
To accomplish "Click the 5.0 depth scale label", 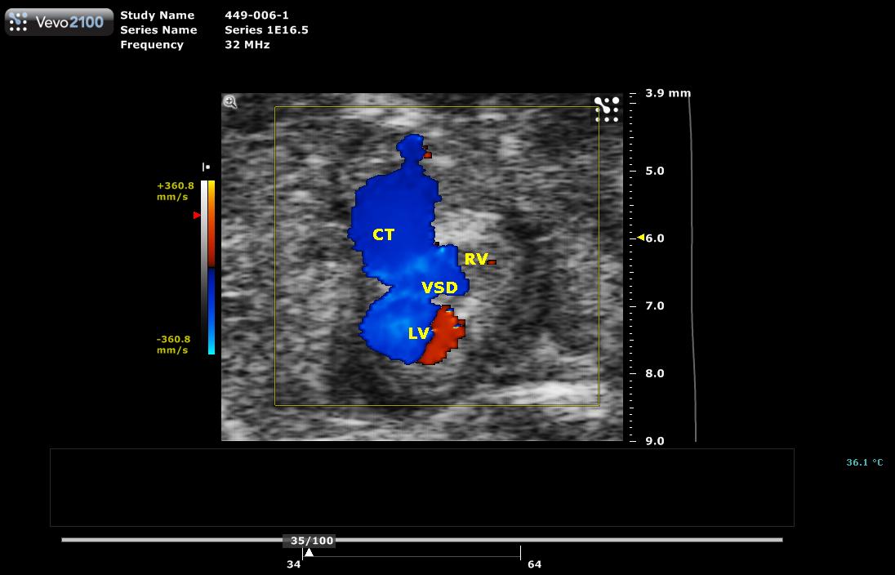I will [x=655, y=172].
